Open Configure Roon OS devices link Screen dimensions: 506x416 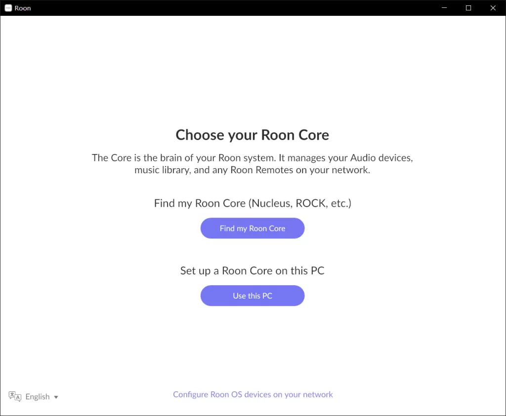coord(253,394)
